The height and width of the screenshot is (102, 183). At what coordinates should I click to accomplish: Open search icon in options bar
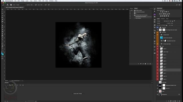(177, 5)
